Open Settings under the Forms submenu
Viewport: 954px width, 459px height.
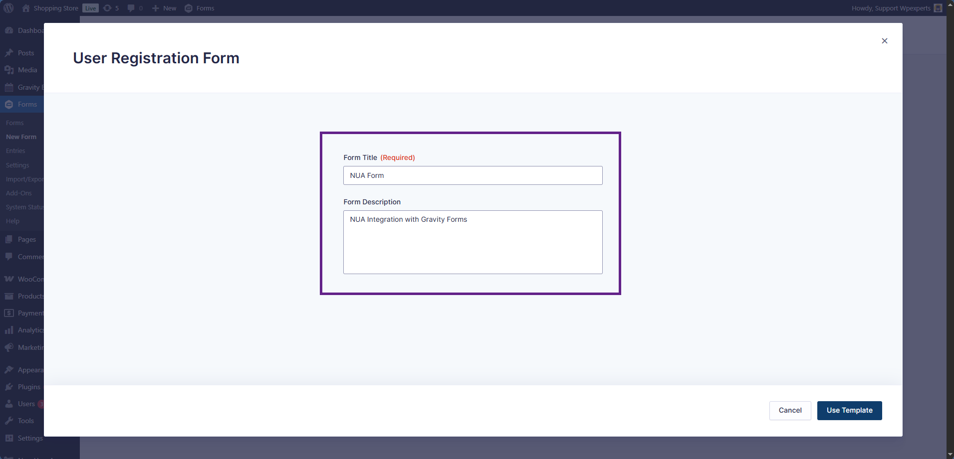(17, 165)
